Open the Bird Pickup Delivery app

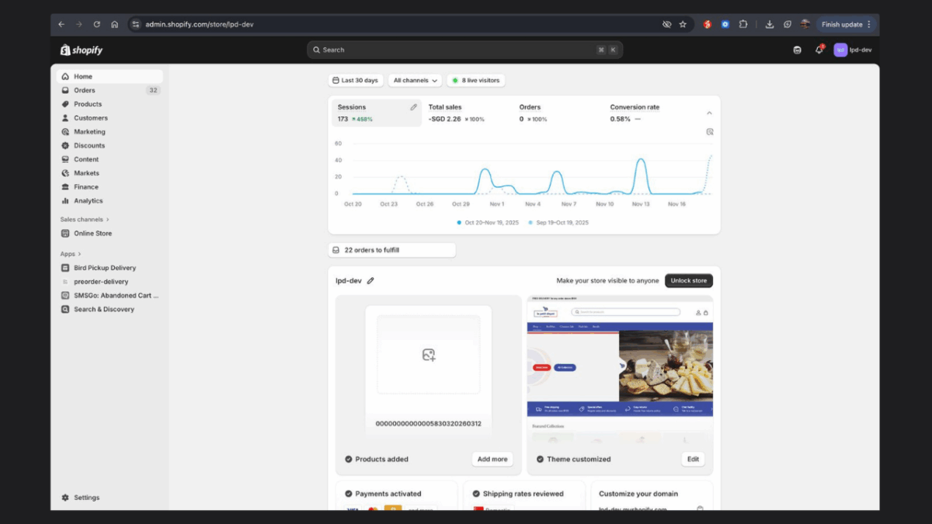click(104, 268)
